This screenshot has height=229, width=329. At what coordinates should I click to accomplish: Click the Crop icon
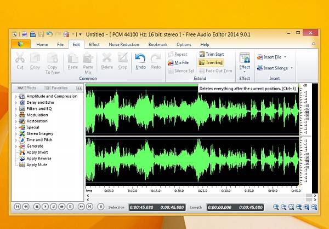123,58
